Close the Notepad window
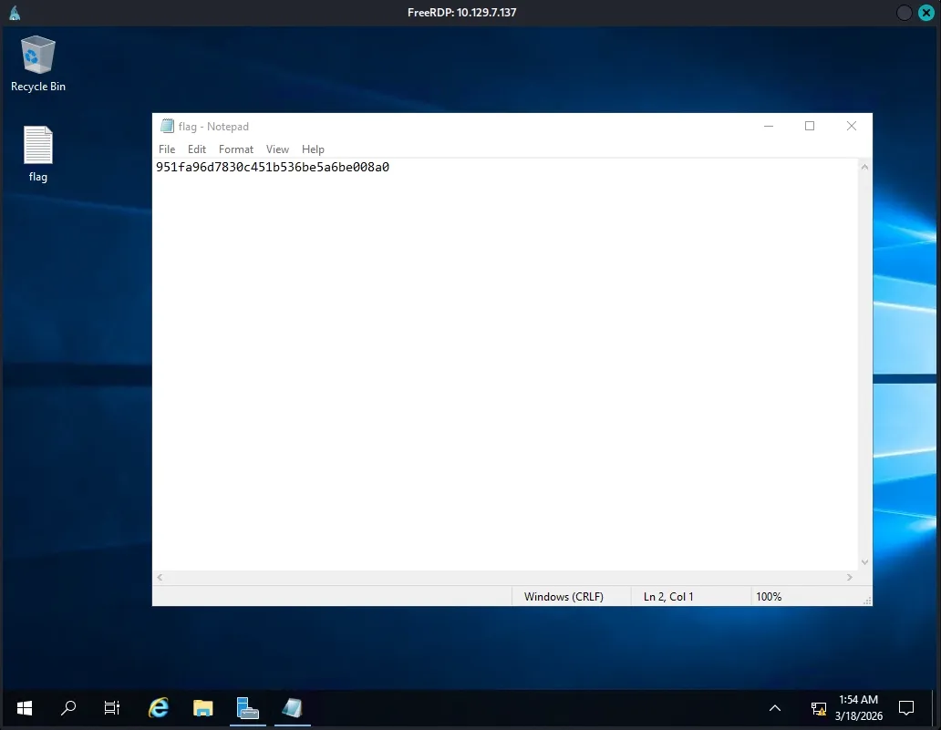This screenshot has width=941, height=730. click(851, 126)
